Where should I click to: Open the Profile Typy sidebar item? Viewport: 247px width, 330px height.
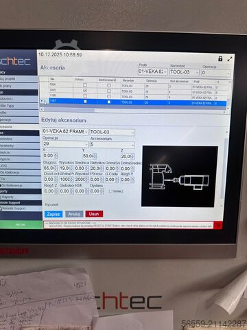tap(19, 106)
